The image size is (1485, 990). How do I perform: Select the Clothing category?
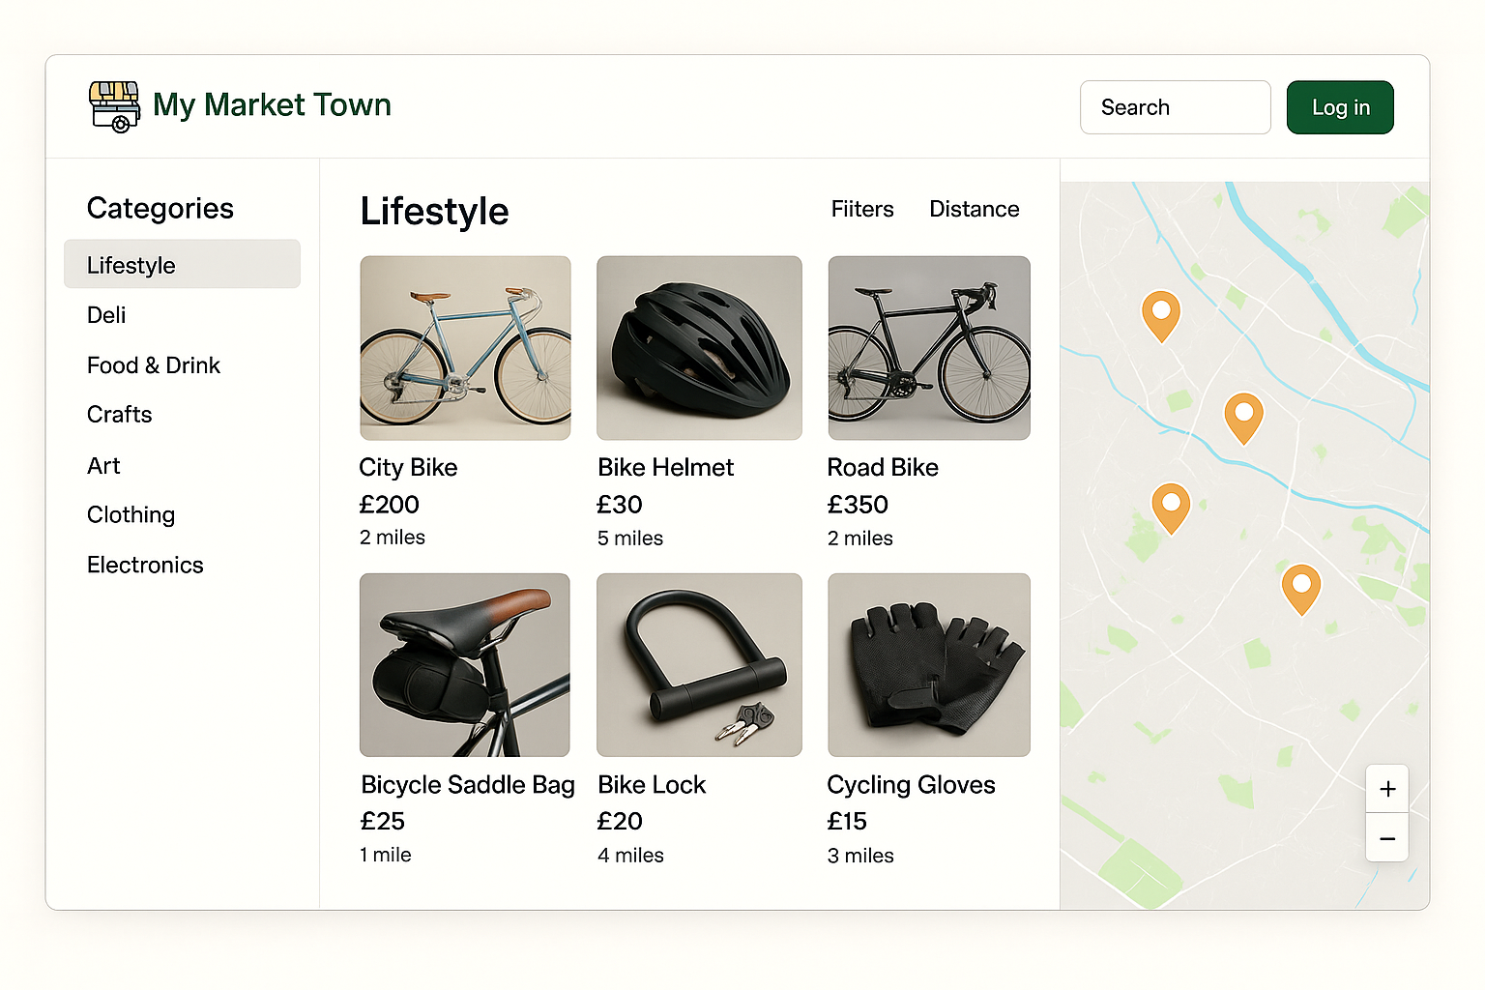(x=131, y=514)
